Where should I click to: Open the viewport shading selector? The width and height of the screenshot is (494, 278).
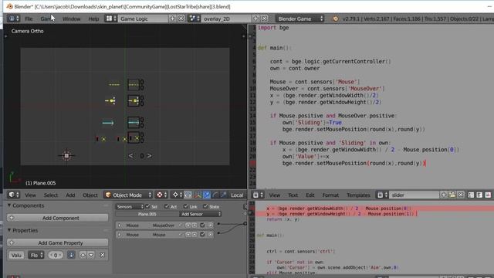point(161,195)
